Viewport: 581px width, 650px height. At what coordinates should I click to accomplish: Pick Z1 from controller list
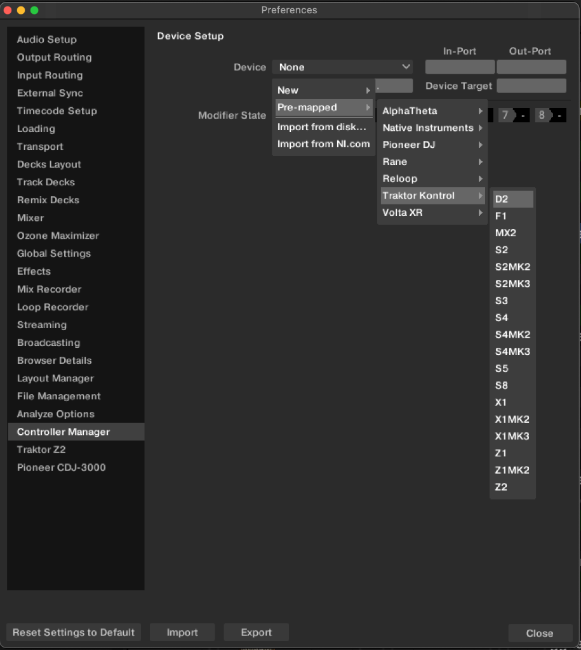(x=513, y=453)
